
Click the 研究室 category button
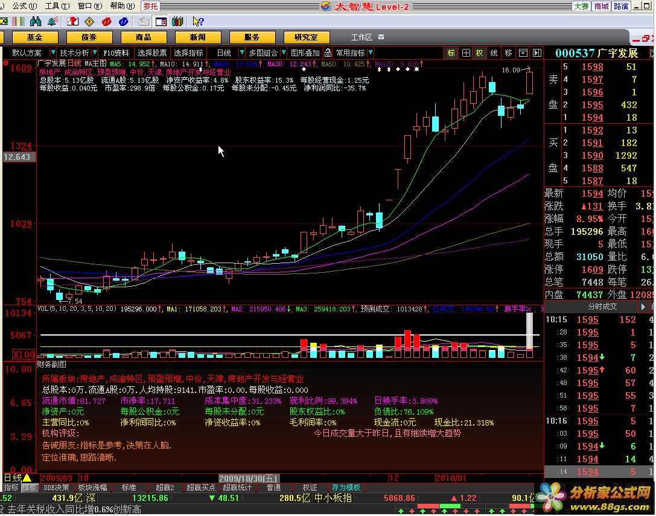(306, 37)
